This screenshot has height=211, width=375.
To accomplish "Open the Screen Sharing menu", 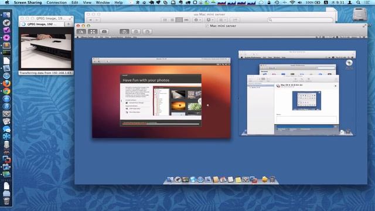I will click(28, 2).
